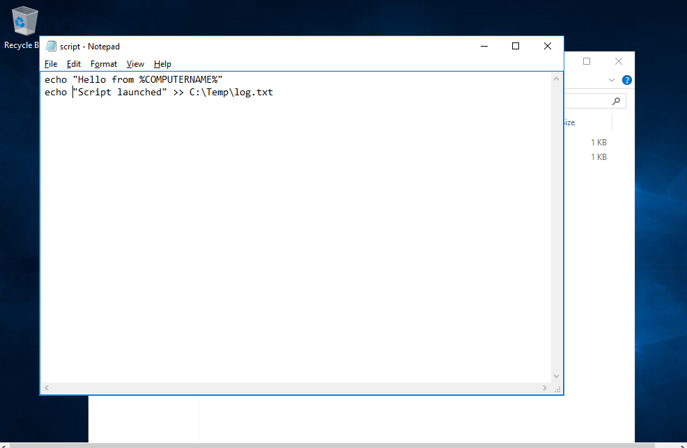Image resolution: width=687 pixels, height=448 pixels.
Task: Click the Notepad window resize grip
Action: pyautogui.click(x=557, y=389)
